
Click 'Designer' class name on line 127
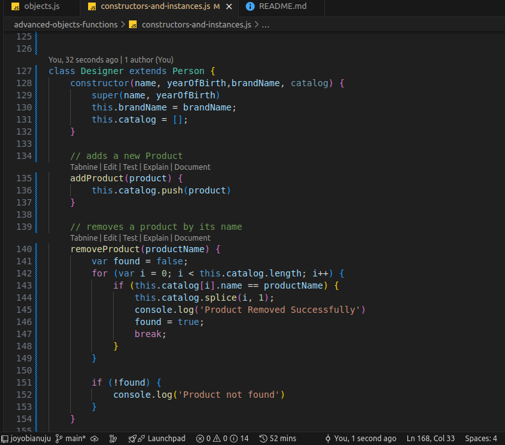102,71
